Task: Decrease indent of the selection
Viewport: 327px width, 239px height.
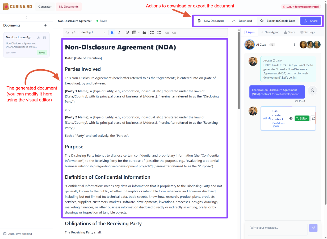Action: click(167, 32)
